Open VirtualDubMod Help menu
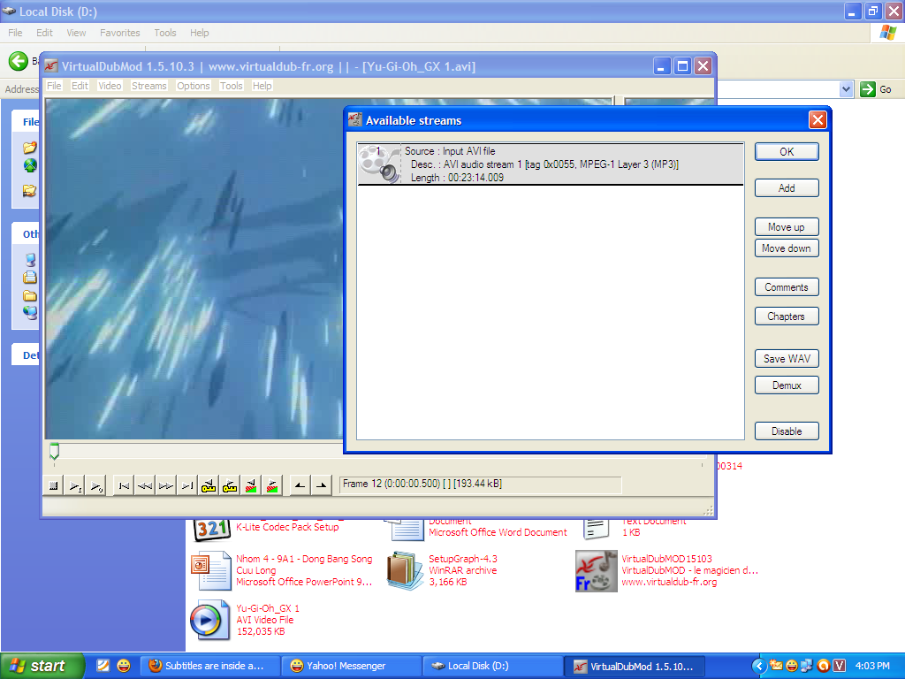 (x=262, y=86)
